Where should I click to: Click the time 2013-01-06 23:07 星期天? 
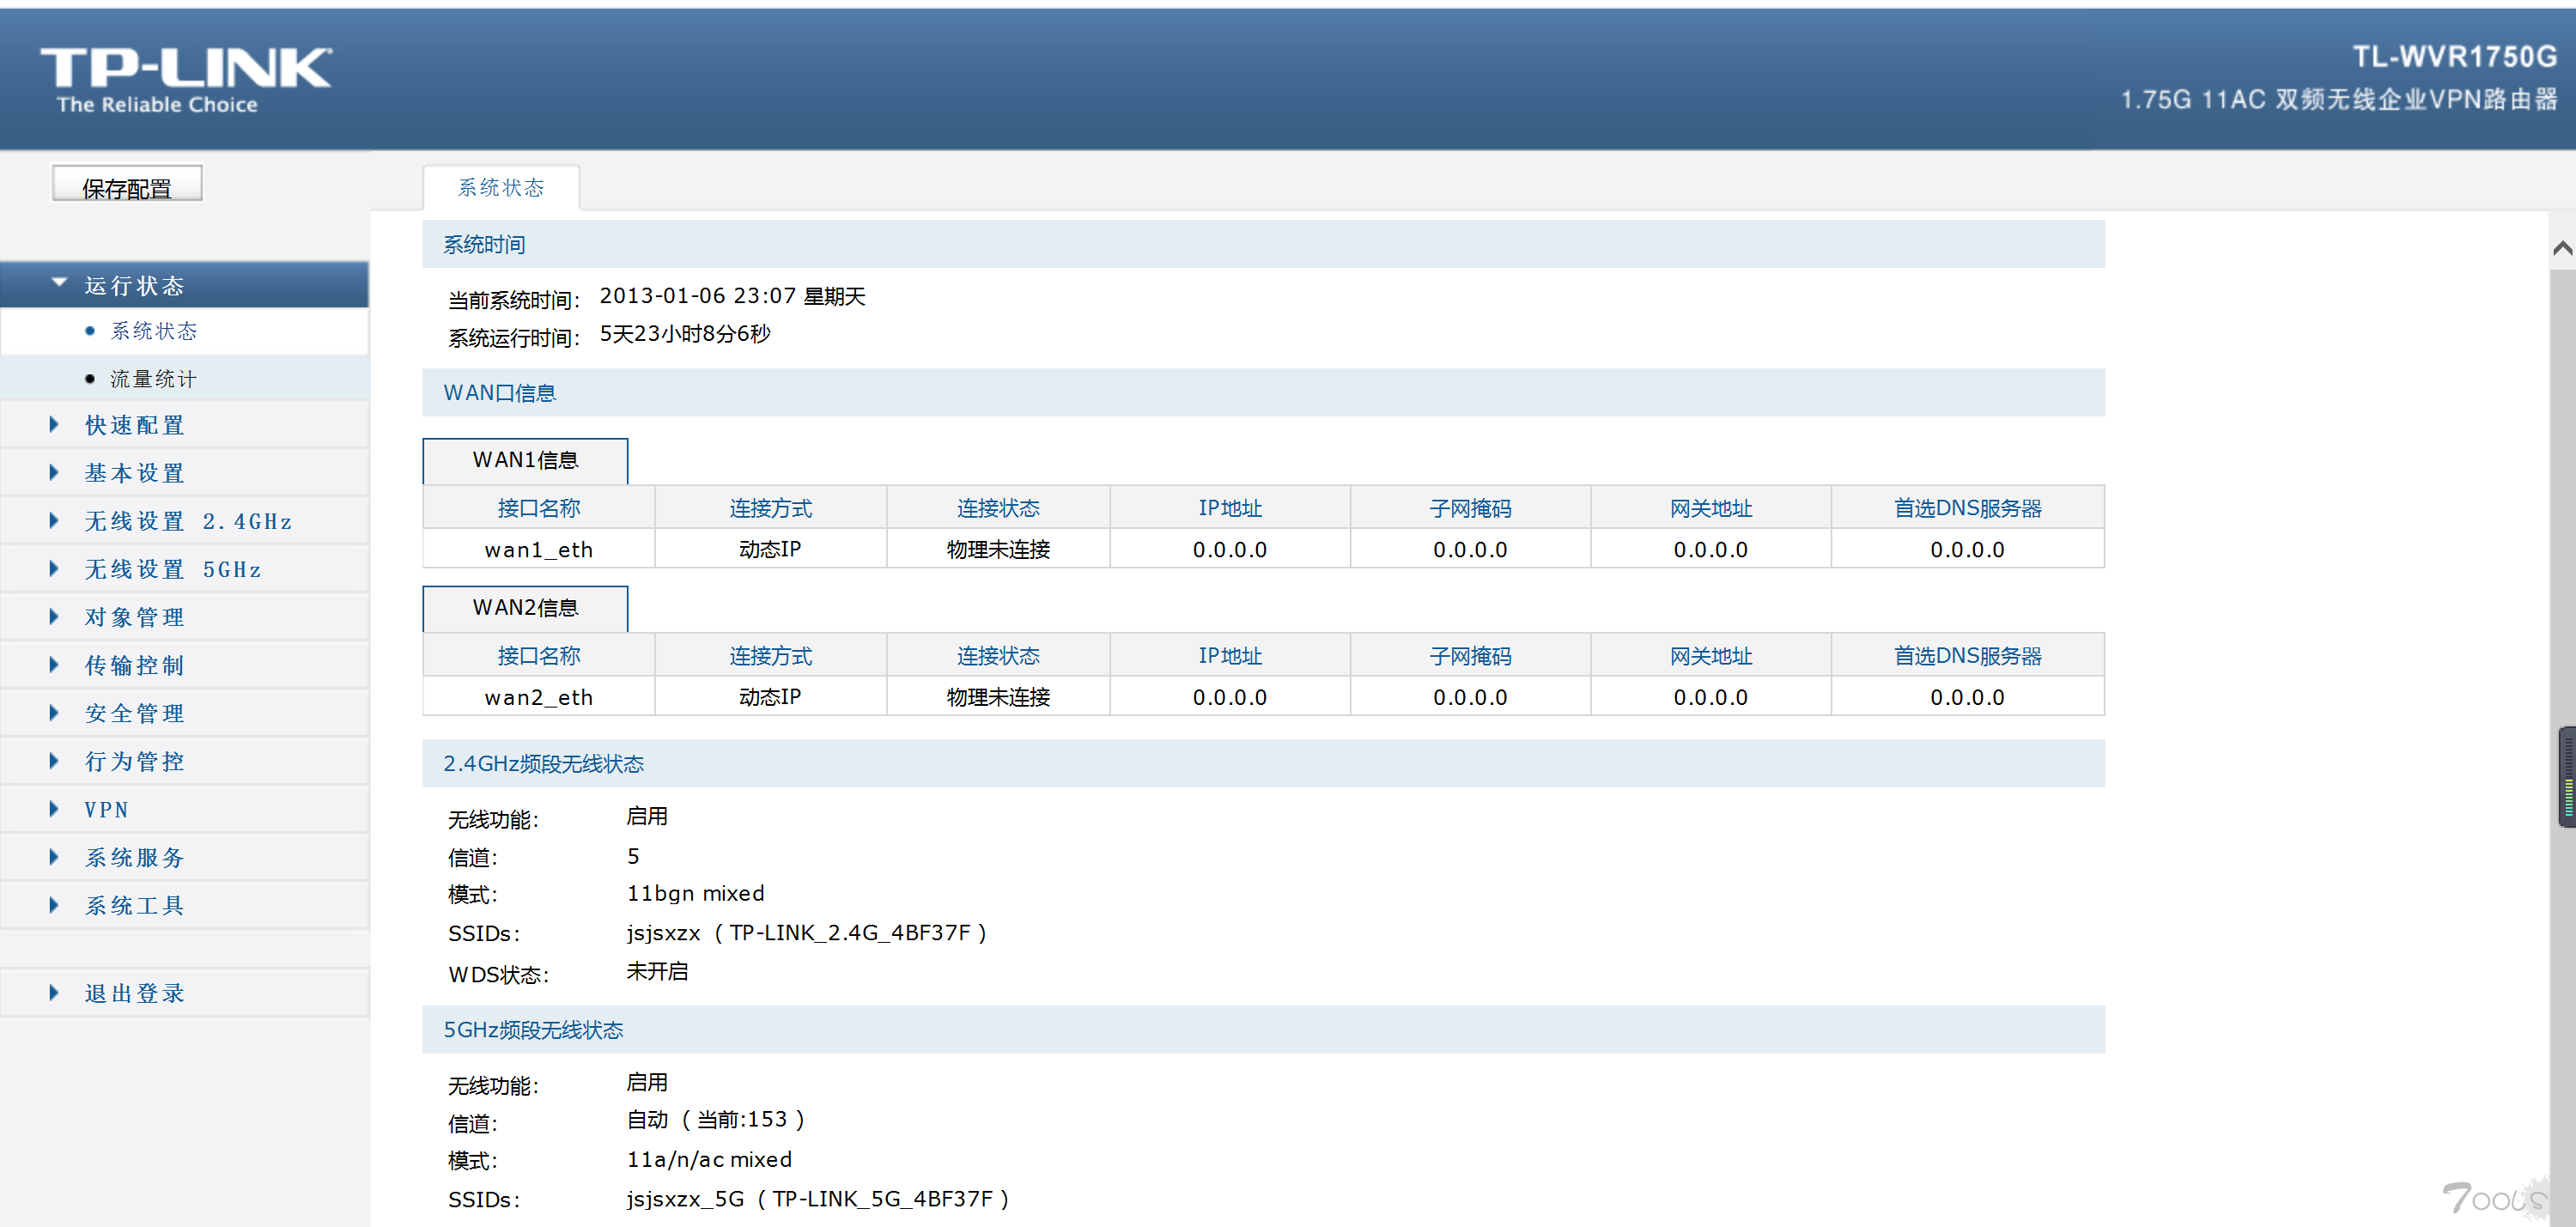(x=732, y=296)
